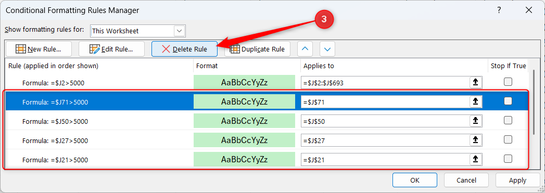The image size is (545, 193).
Task: Select the Formula: =$J2>5000 rule
Action: (x=53, y=83)
